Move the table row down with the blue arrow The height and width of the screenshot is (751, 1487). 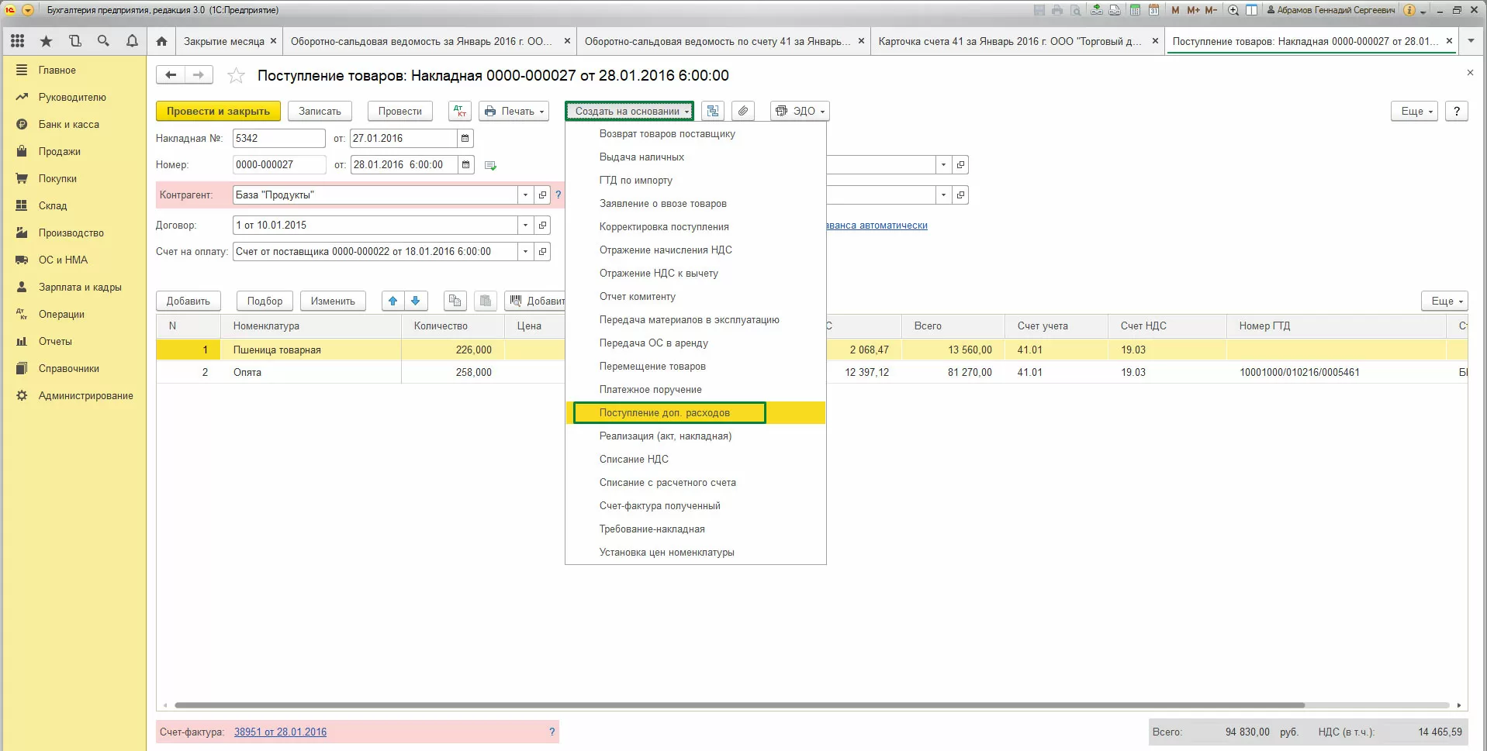[x=416, y=301]
